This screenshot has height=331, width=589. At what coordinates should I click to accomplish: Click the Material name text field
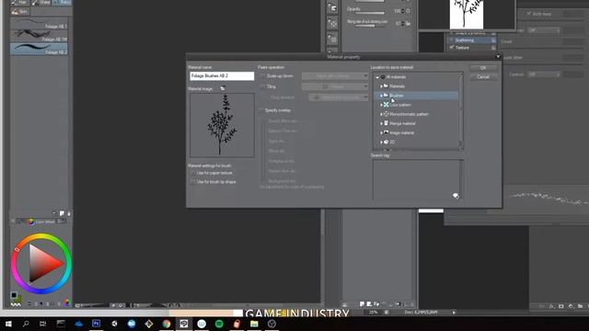click(222, 75)
